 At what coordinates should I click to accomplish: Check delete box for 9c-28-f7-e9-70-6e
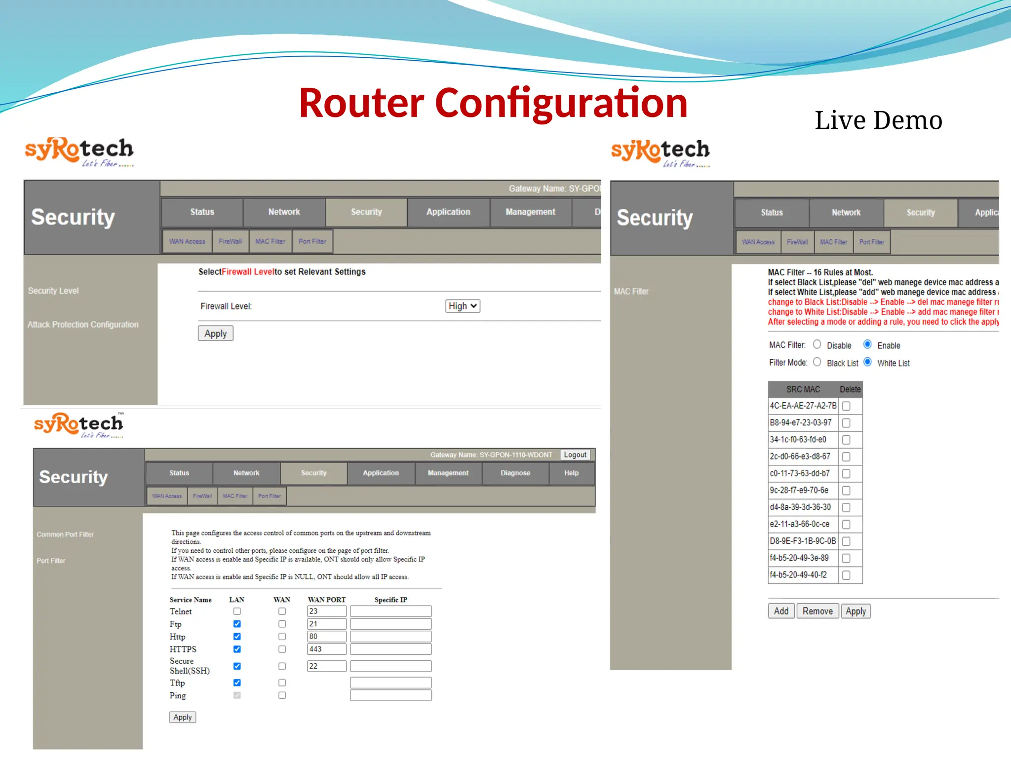pyautogui.click(x=846, y=491)
